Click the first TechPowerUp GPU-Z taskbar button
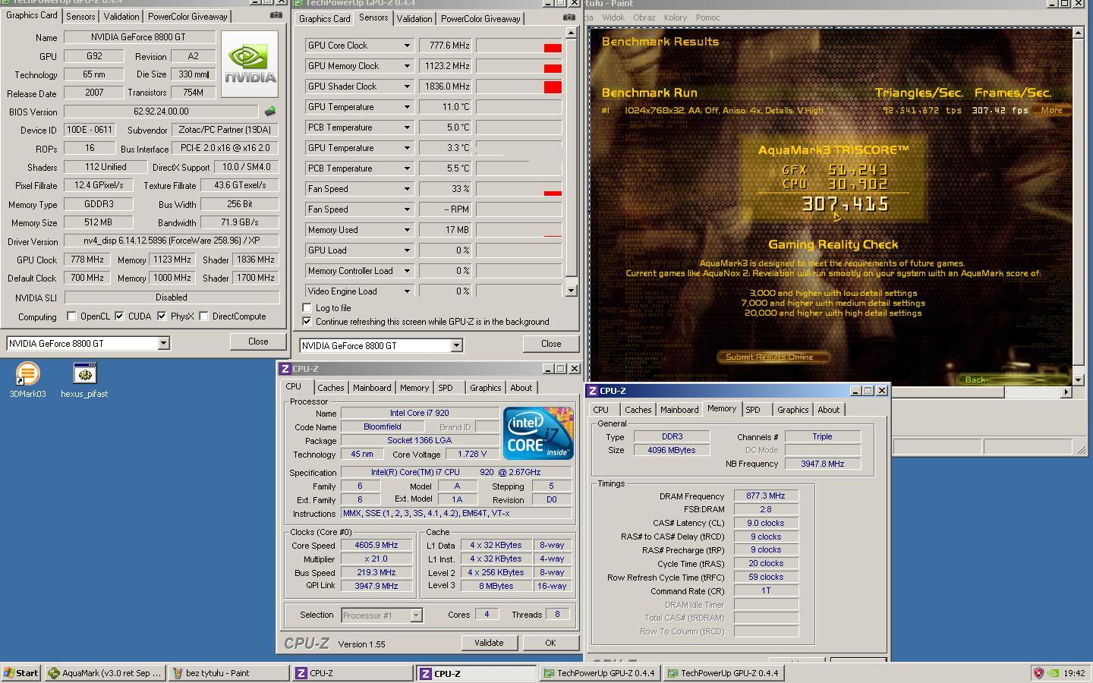Screen dimensions: 1093x683 pyautogui.click(x=600, y=673)
